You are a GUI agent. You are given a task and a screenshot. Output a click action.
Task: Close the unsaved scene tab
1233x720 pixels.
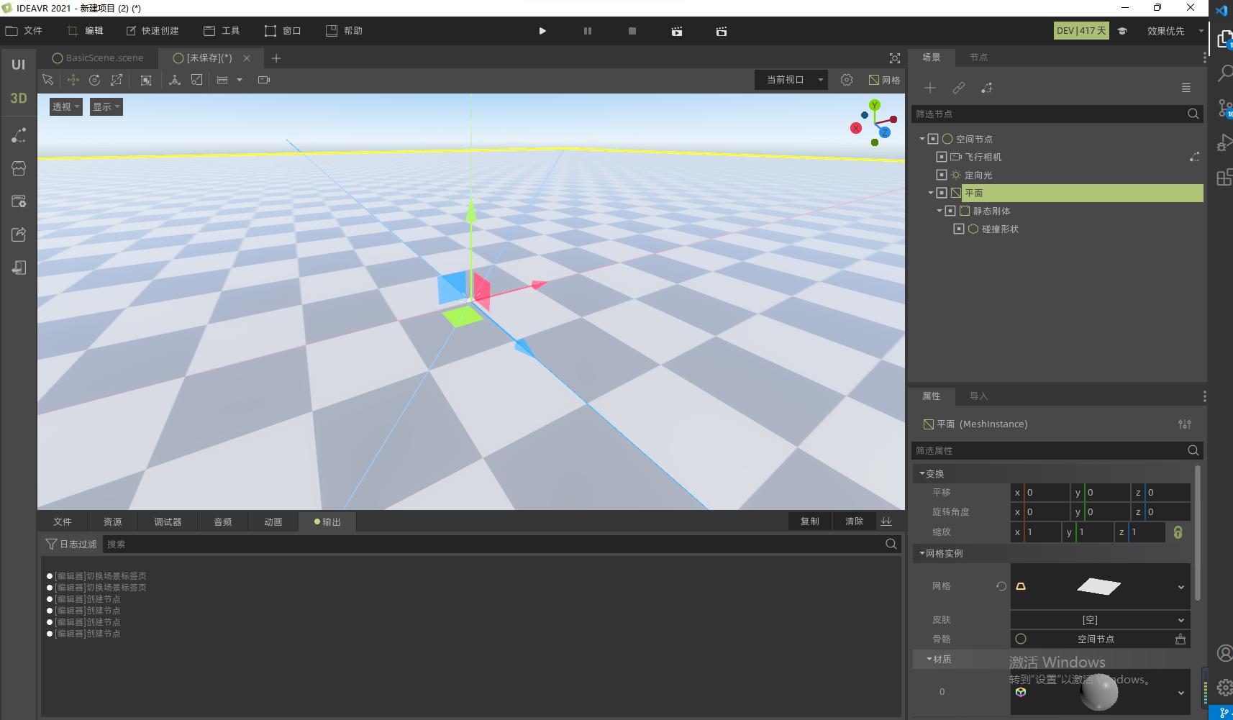[247, 58]
